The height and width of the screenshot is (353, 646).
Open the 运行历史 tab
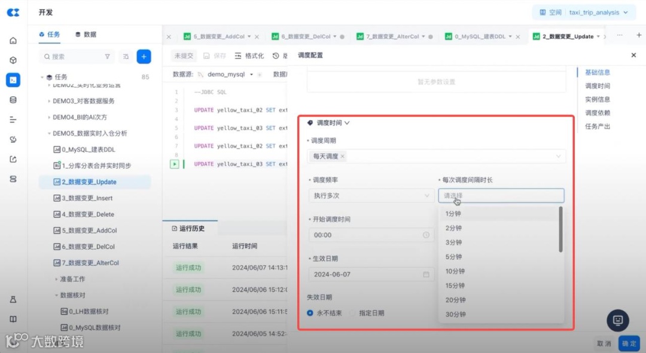[x=188, y=228]
